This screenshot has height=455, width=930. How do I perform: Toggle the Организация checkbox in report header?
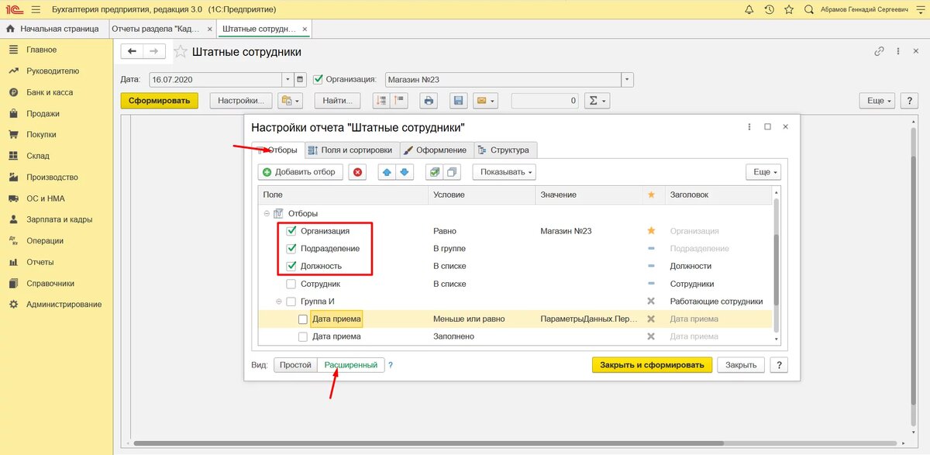point(318,79)
